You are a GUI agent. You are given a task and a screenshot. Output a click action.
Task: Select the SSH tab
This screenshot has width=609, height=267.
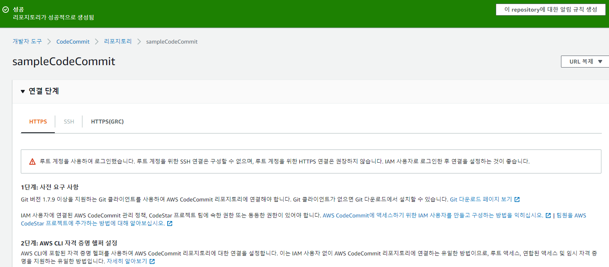(69, 122)
